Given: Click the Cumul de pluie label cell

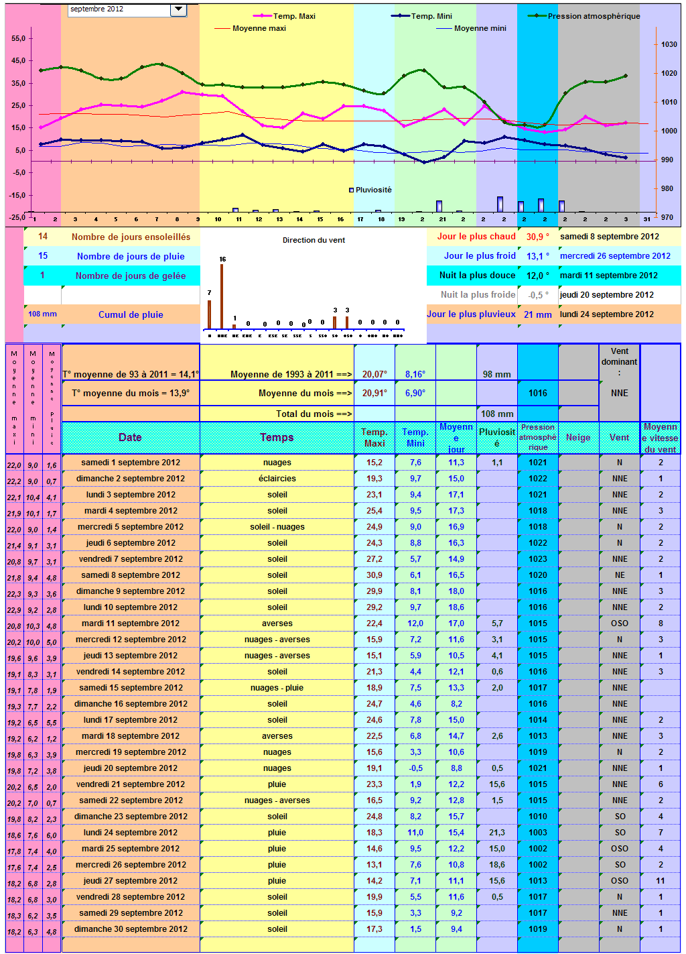Looking at the screenshot, I should point(131,314).
